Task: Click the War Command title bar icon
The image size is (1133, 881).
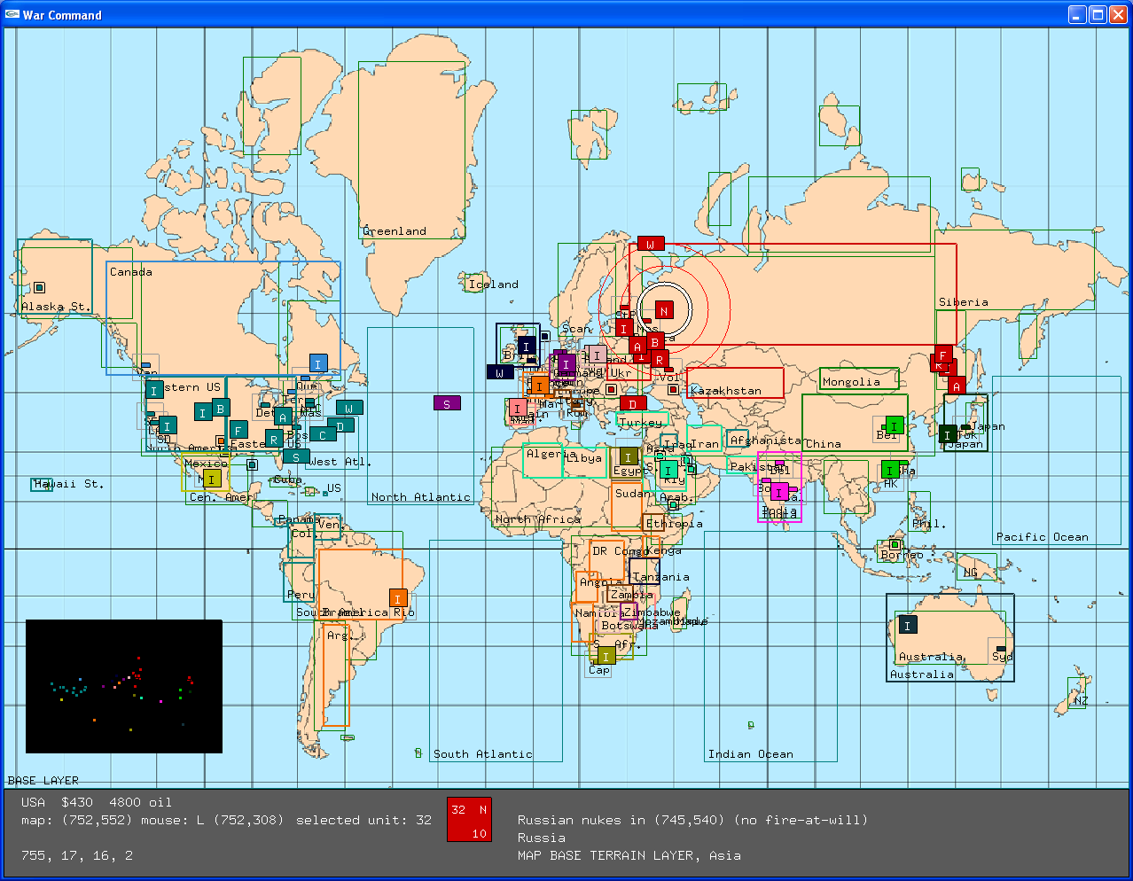Action: tap(12, 15)
